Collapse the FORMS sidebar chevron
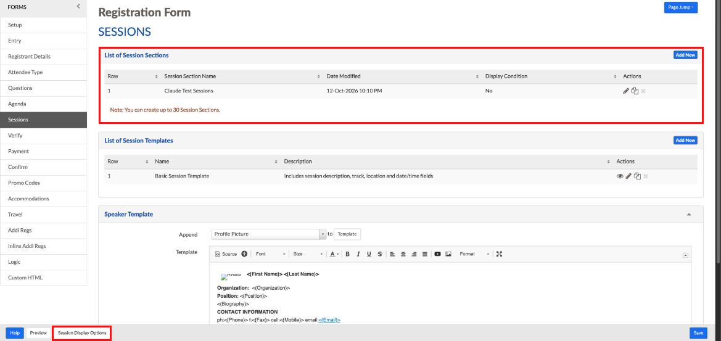 pos(78,6)
